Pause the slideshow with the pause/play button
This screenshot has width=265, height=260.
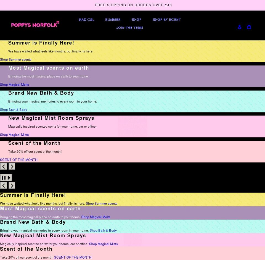click(x=6, y=178)
